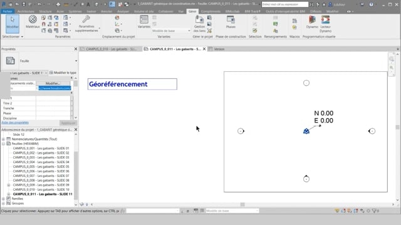This screenshot has height=225, width=401.
Task: Open the Phases tool
Action: (231, 22)
